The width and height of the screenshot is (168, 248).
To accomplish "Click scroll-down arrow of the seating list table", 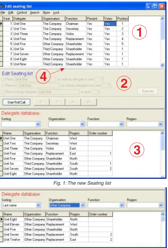I will point(162,65).
